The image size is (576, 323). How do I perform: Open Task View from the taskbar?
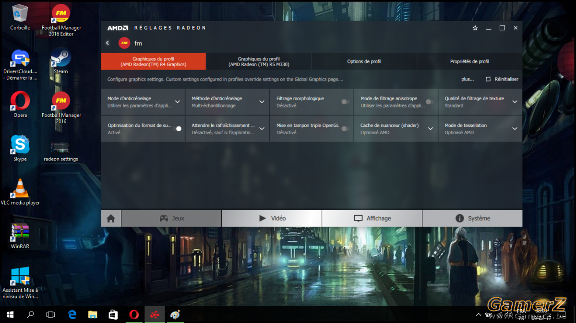(50, 314)
